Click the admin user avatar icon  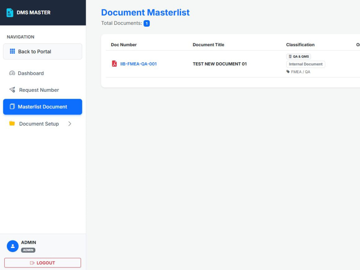(13, 246)
